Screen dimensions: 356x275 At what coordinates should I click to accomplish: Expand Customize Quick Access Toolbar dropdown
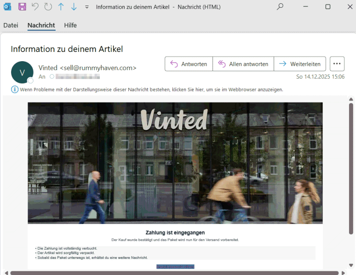pyautogui.click(x=87, y=7)
